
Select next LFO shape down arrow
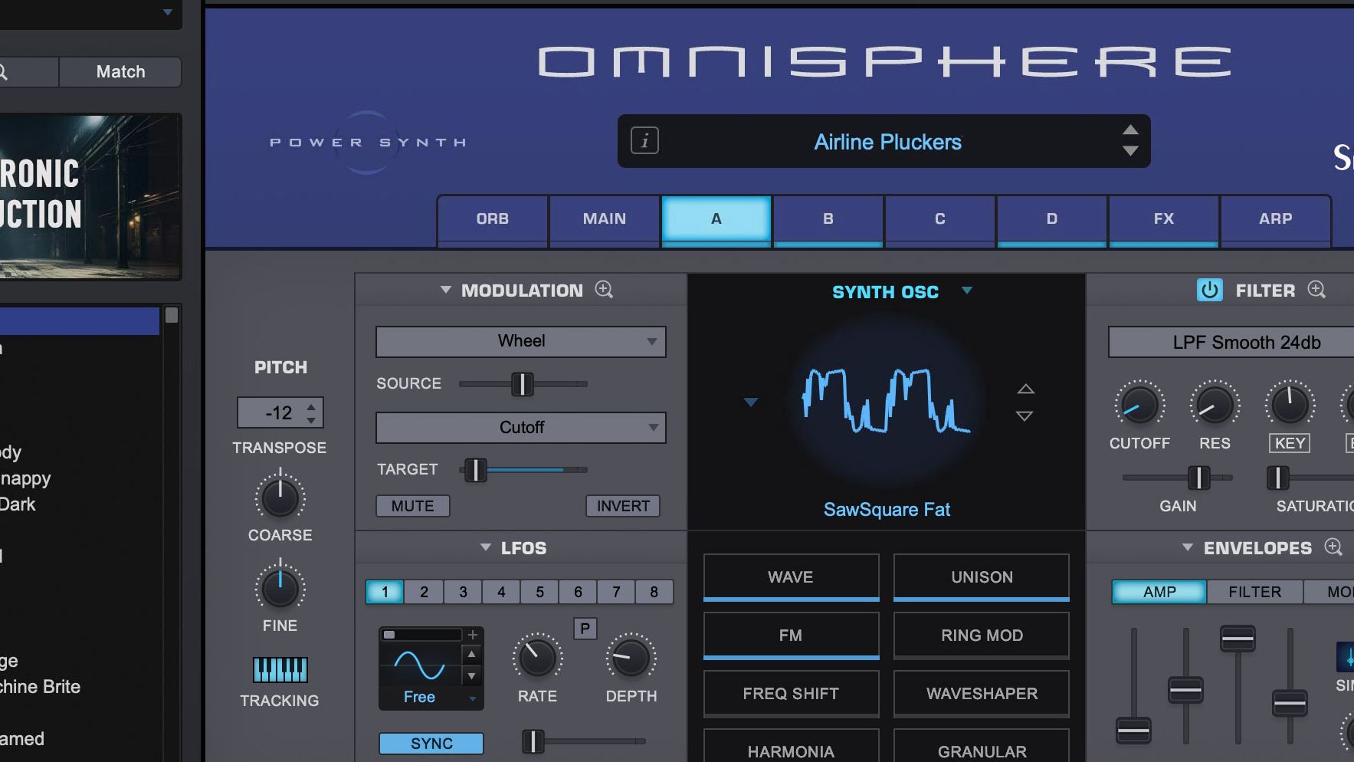(472, 676)
